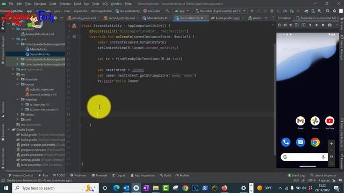Screen dimensions: 344x193
Task: Open project panel settings gear
Action: 55,18
